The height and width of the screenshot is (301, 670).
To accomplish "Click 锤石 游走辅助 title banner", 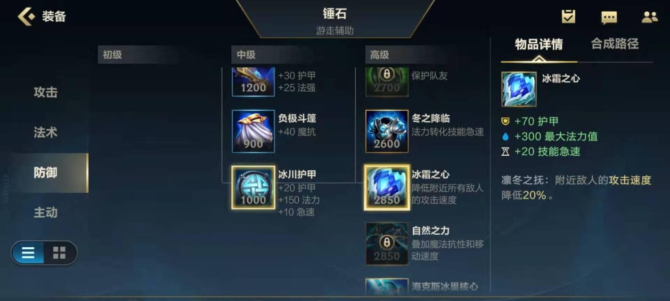I will point(335,19).
